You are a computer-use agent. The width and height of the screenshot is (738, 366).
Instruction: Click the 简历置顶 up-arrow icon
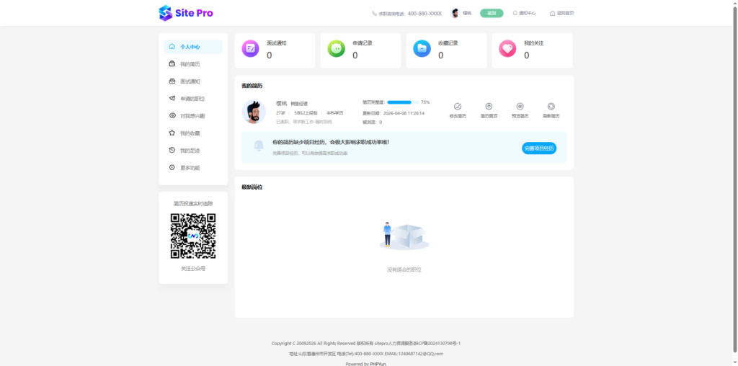click(489, 107)
